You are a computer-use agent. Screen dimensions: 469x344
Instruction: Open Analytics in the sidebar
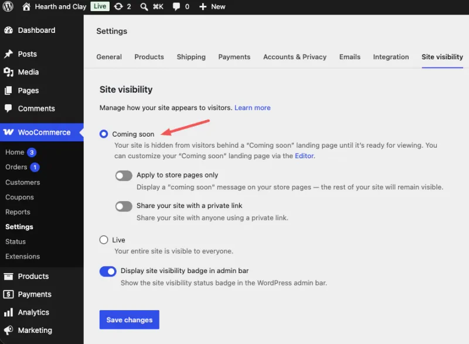pyautogui.click(x=33, y=312)
